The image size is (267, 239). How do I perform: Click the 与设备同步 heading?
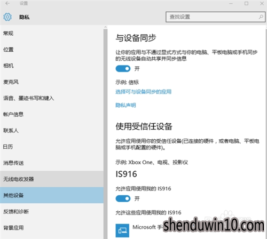(136, 38)
